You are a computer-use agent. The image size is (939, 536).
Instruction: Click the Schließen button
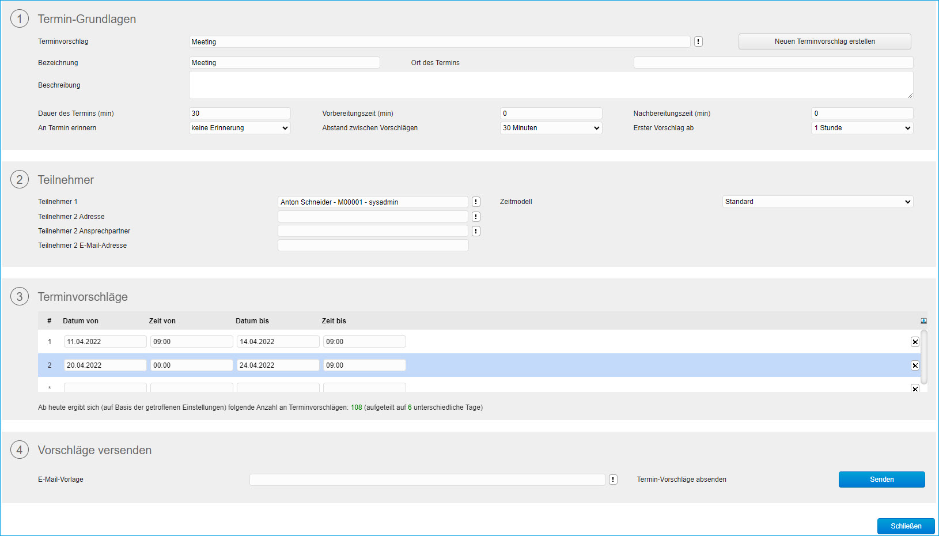(906, 526)
